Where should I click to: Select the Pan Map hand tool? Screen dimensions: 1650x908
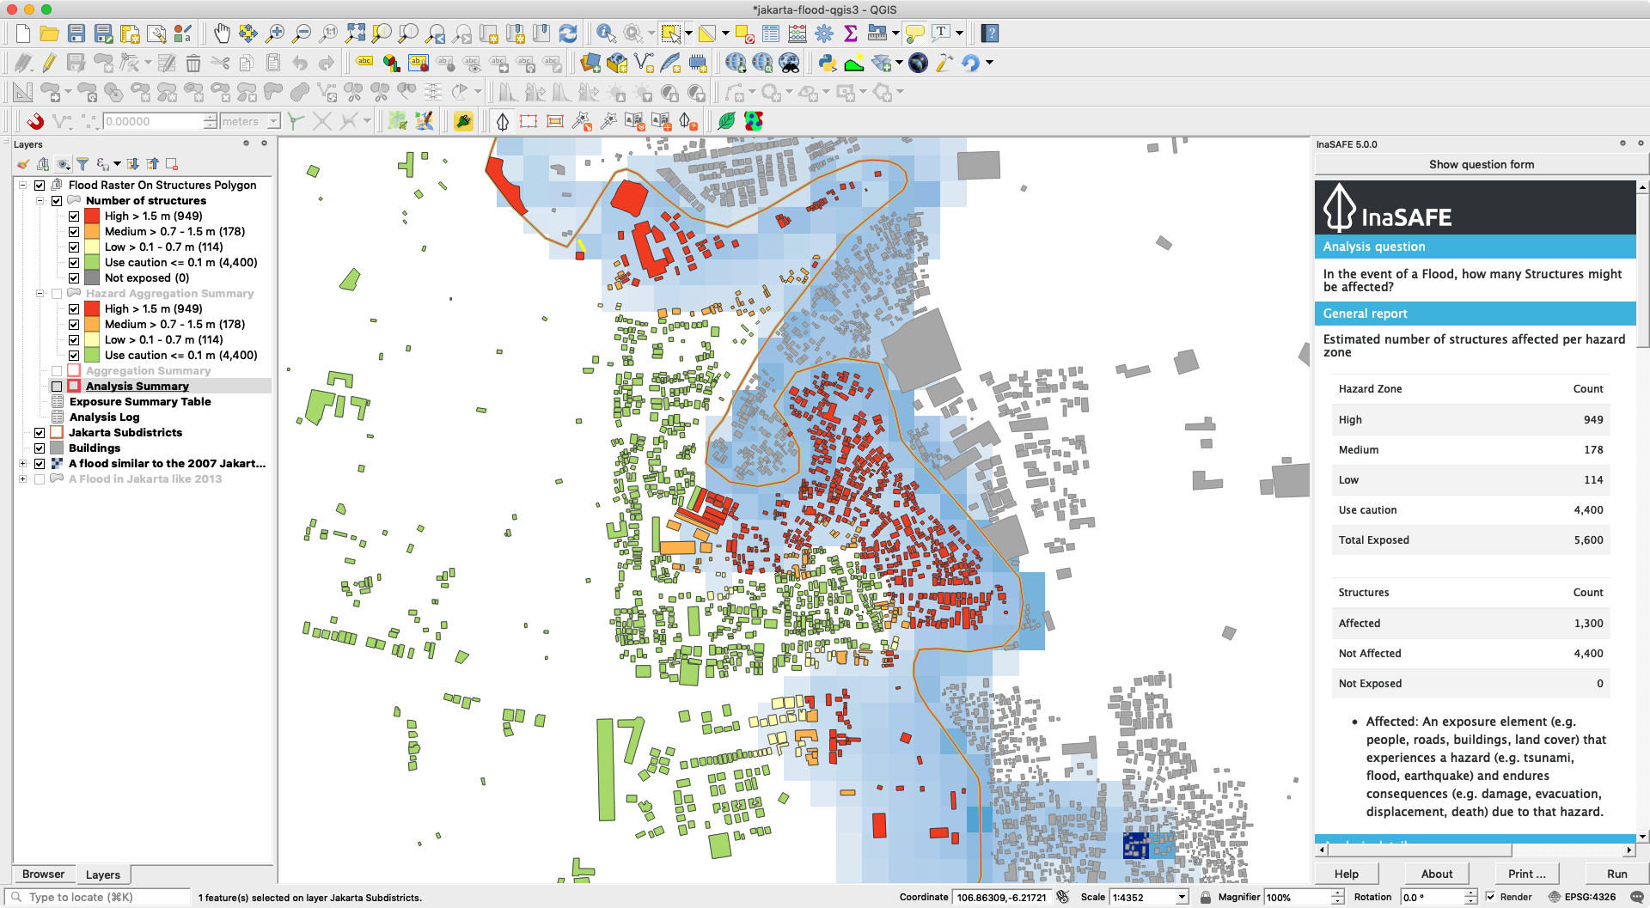(x=222, y=34)
